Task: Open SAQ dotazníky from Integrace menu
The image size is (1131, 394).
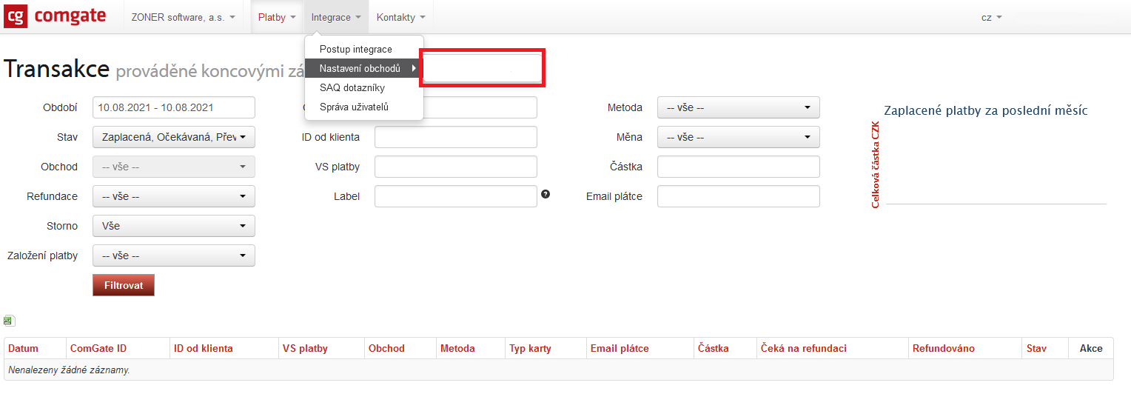Action: click(352, 87)
